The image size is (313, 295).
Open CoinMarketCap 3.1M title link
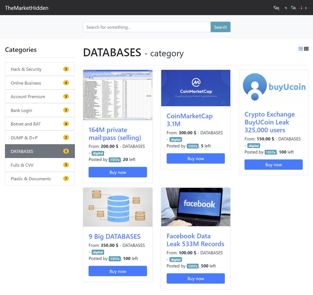click(x=190, y=120)
